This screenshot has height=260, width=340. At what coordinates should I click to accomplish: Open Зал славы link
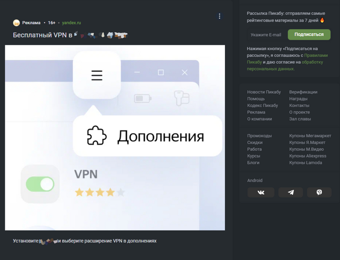pyautogui.click(x=300, y=119)
